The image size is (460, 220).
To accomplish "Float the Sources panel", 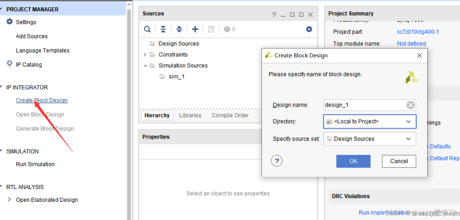I will coord(301,15).
